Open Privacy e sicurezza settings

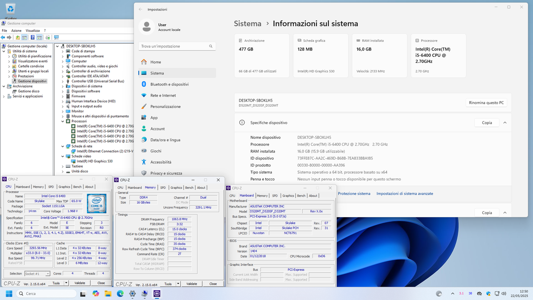177,173
